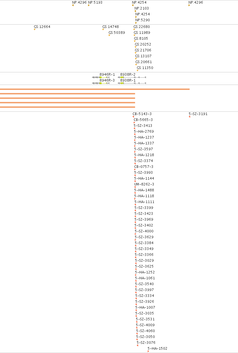Image resolution: width=238 pixels, height=353 pixels.
Task: Click insertion 5-HA-1488
Action: pos(144,190)
